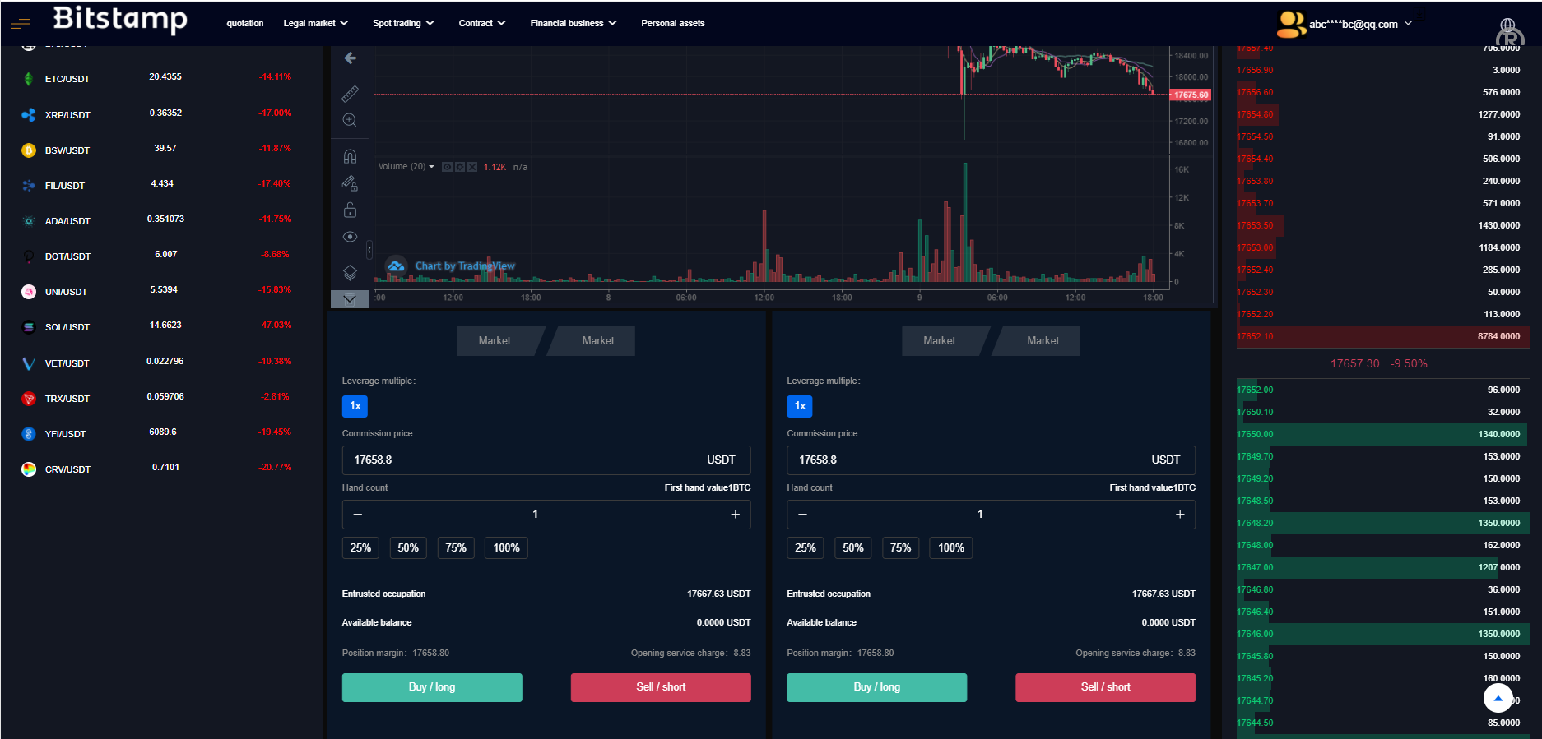Open the object tree layers icon
1542x739 pixels.
[350, 273]
